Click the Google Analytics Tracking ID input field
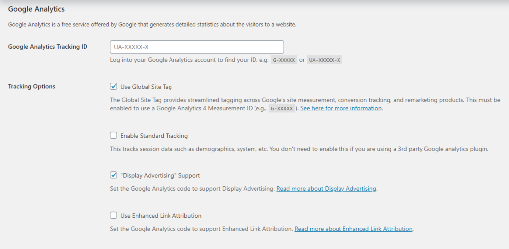509x249 pixels. pos(197,47)
